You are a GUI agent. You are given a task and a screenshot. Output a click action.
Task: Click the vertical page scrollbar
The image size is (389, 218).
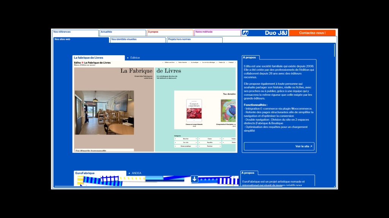(335, 50)
